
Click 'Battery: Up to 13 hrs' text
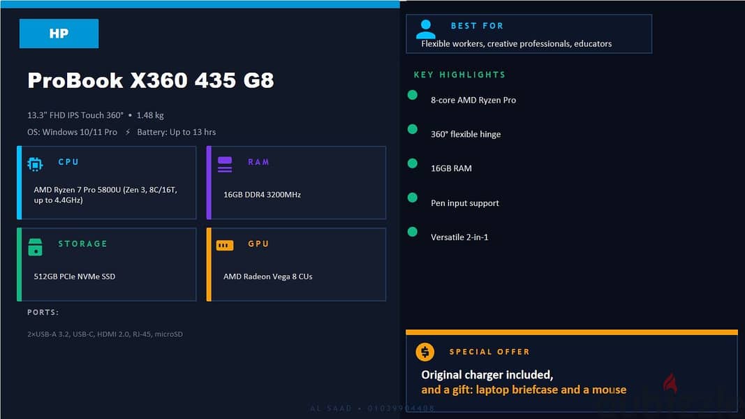coord(176,132)
